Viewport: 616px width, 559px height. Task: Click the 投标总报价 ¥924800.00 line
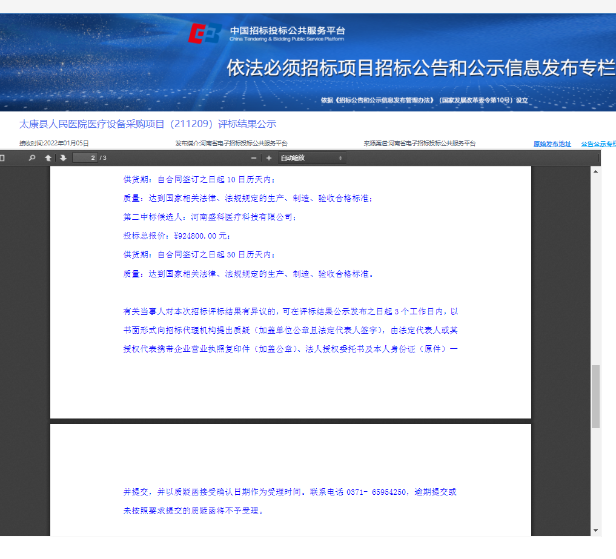point(177,236)
